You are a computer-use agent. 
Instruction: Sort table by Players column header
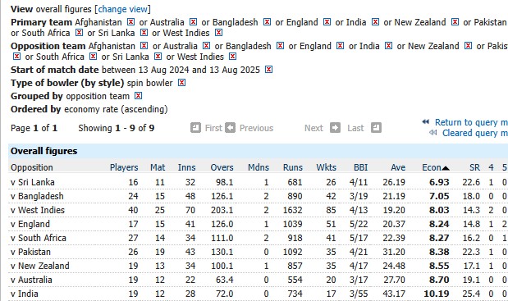(124, 167)
